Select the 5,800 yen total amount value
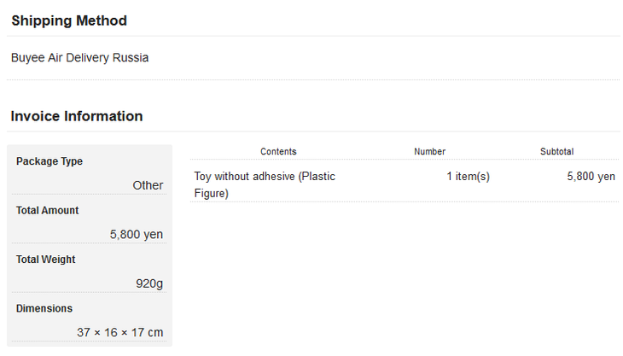The height and width of the screenshot is (356, 623). (137, 235)
